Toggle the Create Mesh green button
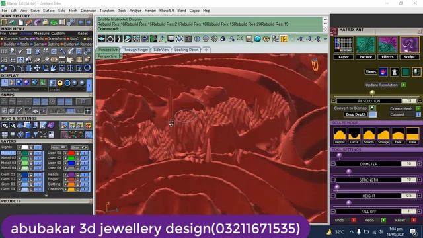423x238 pixels. click(x=418, y=108)
